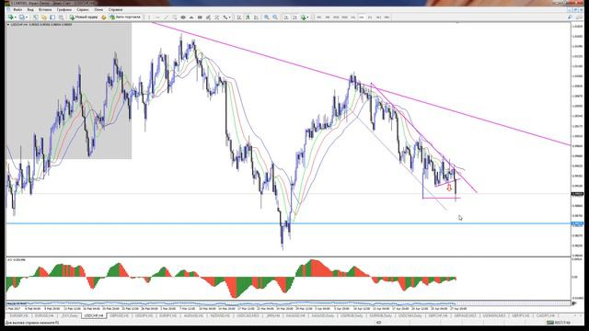Image resolution: width=589 pixels, height=331 pixels.
Task: Open the Графики menu
Action: [64, 9]
